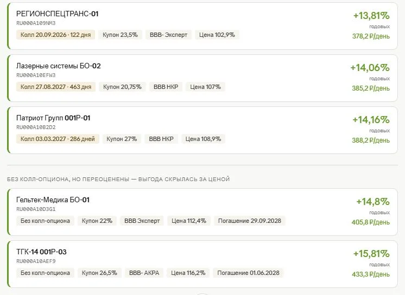Open the РЕГИОНСПЕЦТРАНС-01 bond card title

(58, 14)
